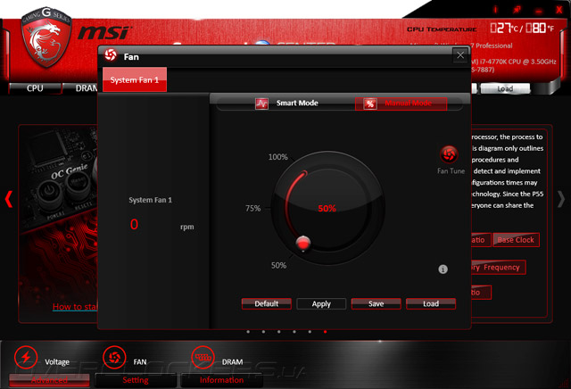Screen dimensions: 571x389
Task: Close the MSI Command Center window
Action: tap(559, 10)
